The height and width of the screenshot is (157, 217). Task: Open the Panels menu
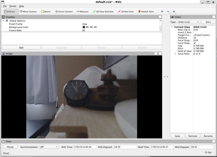pyautogui.click(x=13, y=6)
